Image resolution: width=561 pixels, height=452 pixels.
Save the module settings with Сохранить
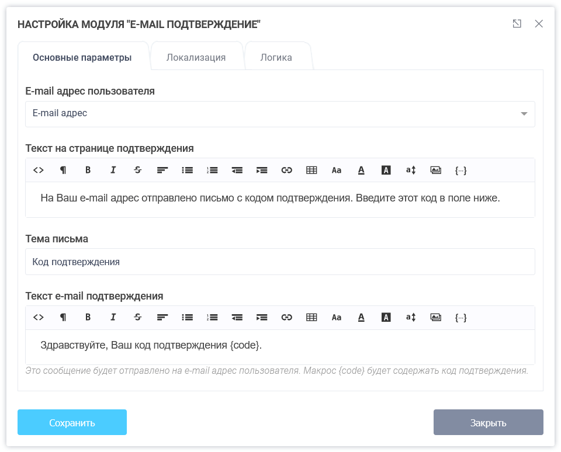[x=72, y=422]
